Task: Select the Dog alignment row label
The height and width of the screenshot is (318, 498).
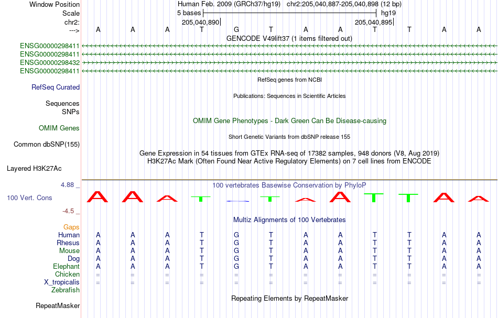Action: (x=73, y=259)
